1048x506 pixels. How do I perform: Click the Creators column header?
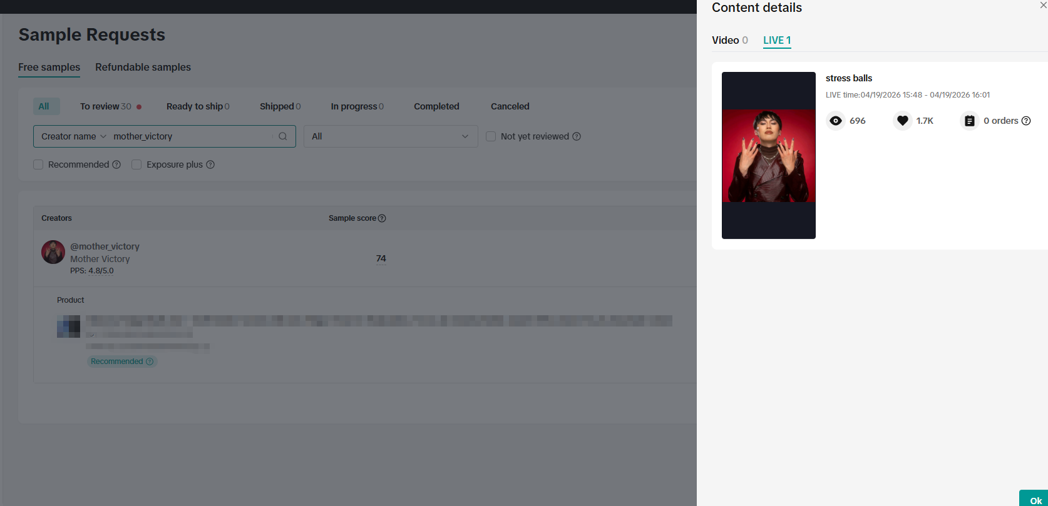tap(56, 218)
